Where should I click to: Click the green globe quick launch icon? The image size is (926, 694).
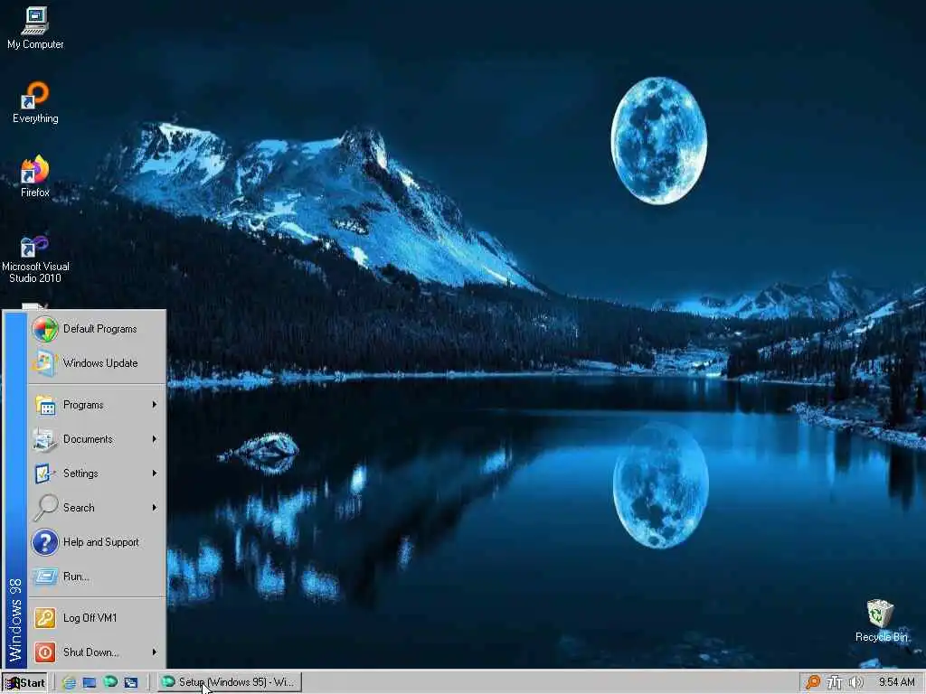109,682
